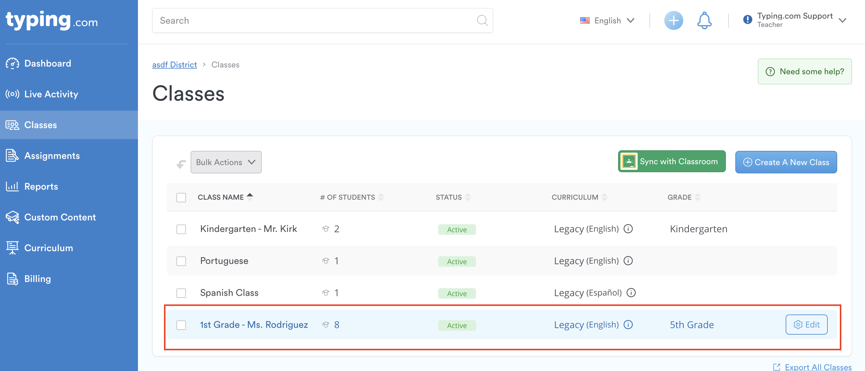Check the Portuguese class checkbox
The image size is (865, 371).
point(181,261)
